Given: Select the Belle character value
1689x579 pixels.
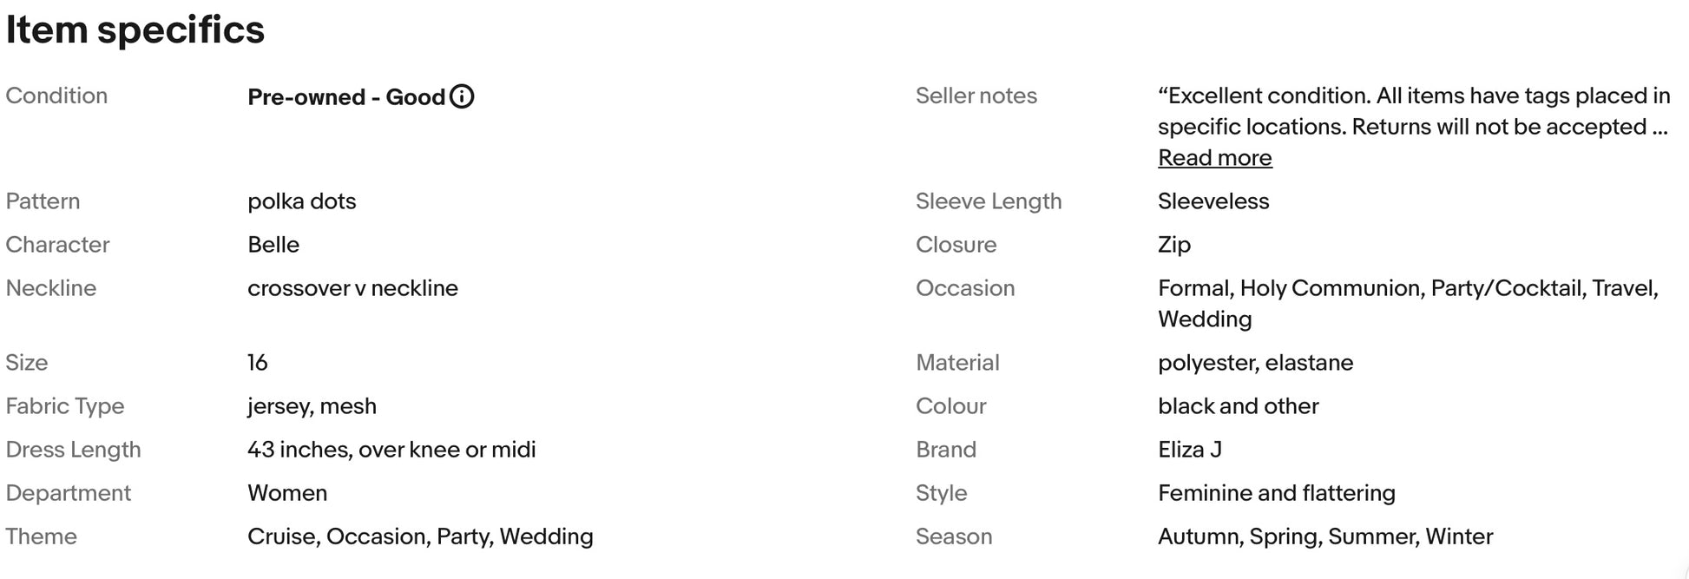Looking at the screenshot, I should (x=273, y=245).
